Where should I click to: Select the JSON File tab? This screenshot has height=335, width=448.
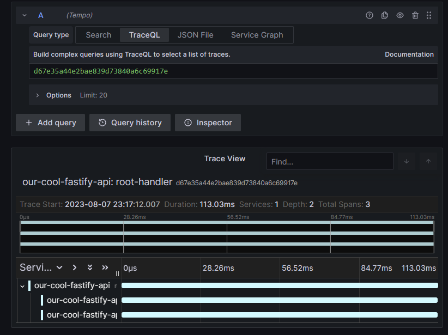(x=195, y=34)
